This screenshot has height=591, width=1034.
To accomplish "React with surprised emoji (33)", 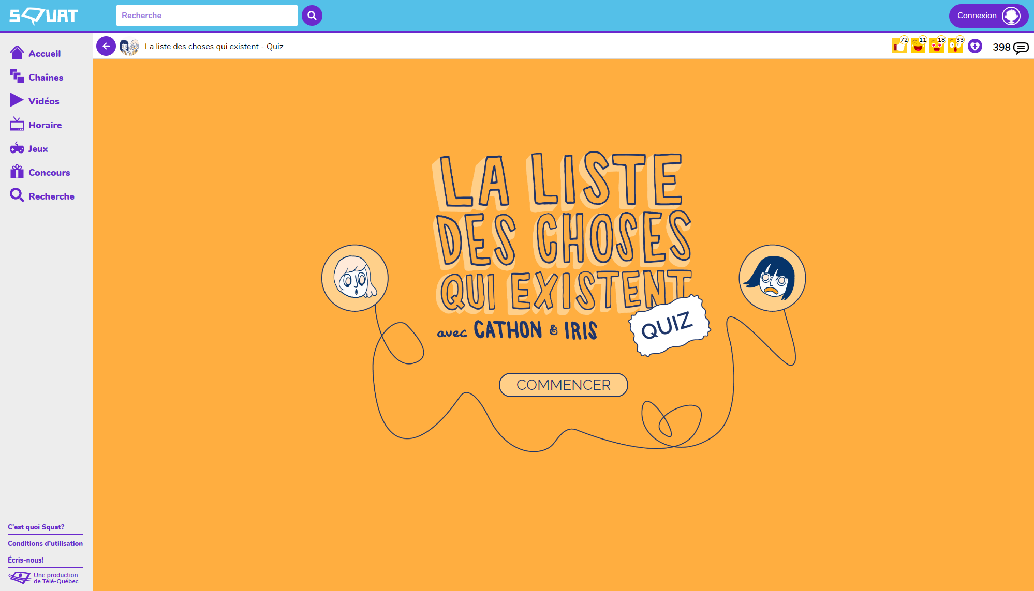I will pos(955,46).
